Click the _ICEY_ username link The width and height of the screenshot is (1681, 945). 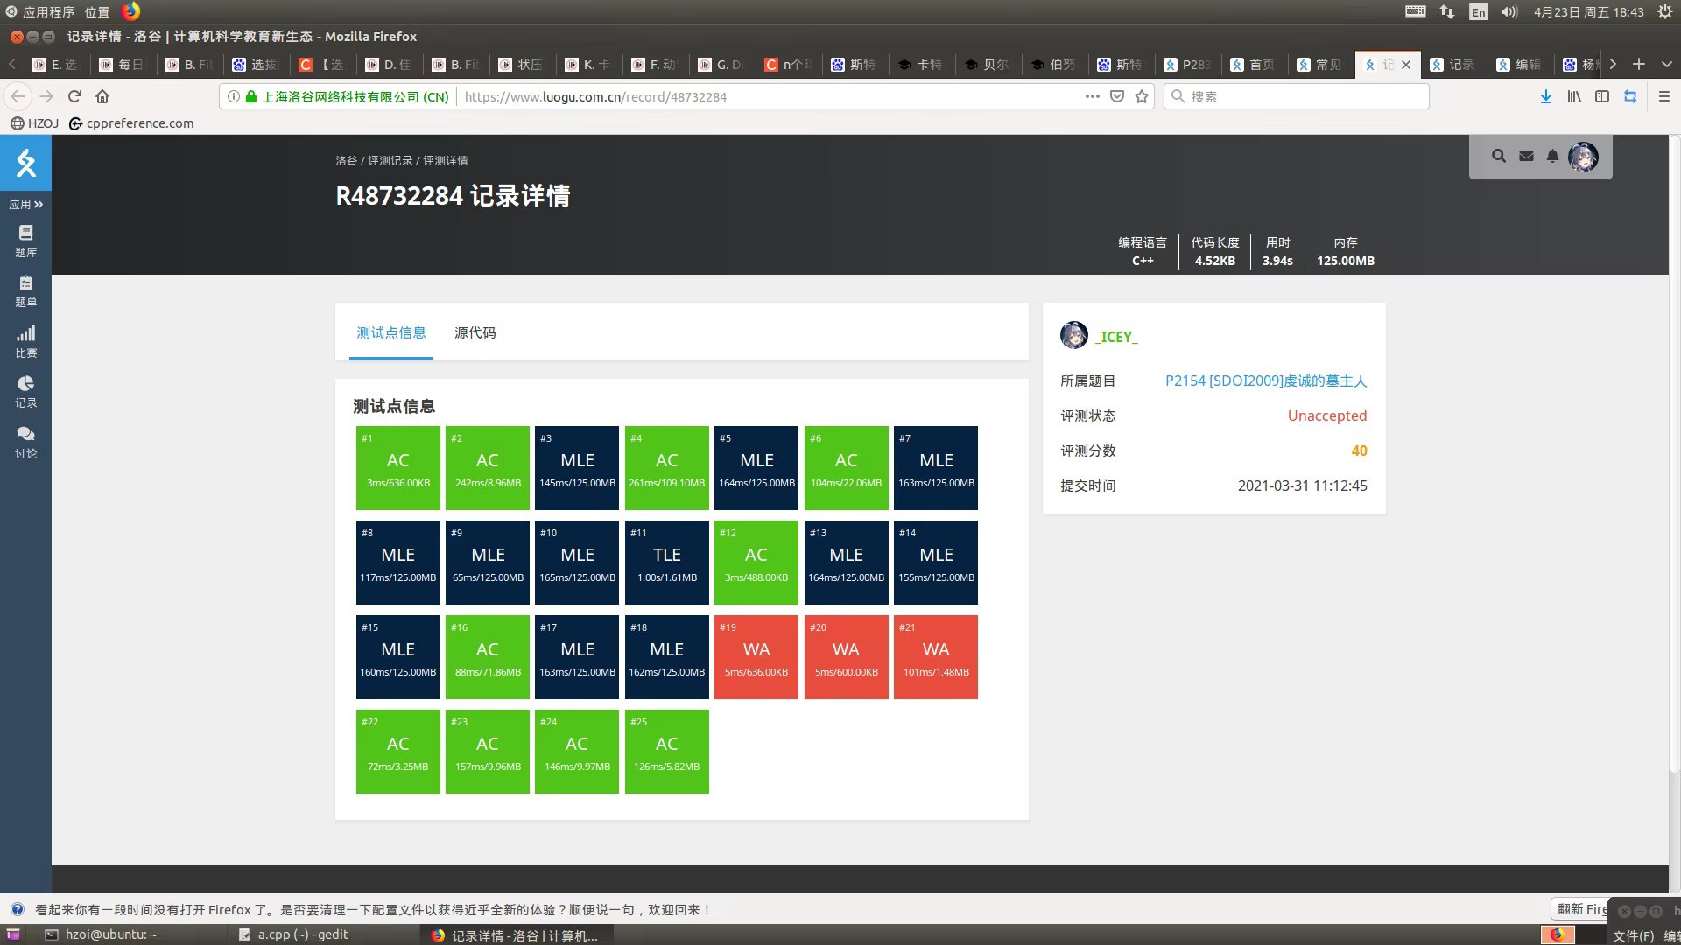click(x=1116, y=337)
